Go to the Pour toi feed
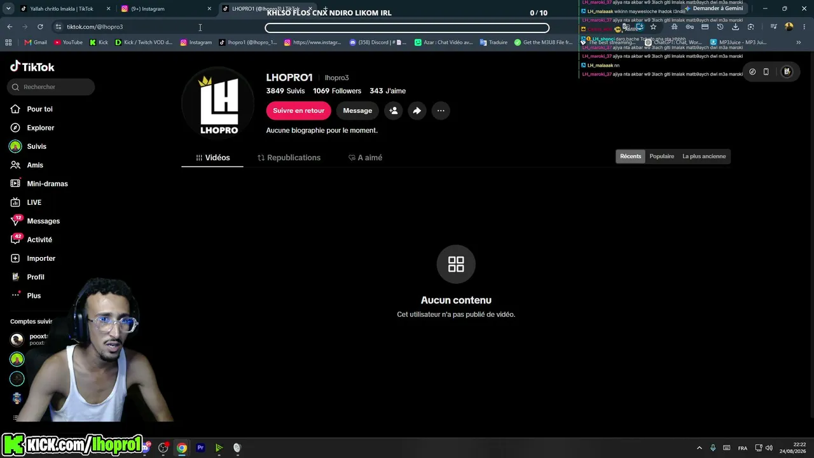This screenshot has width=814, height=458. (32, 109)
